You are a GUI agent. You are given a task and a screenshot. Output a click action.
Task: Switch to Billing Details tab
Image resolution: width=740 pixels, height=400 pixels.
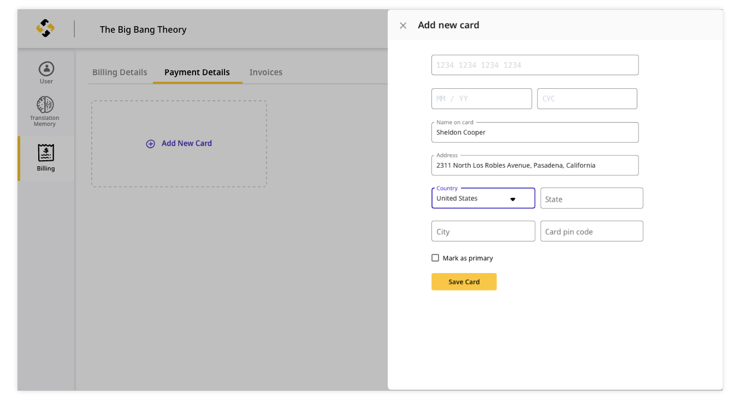120,72
